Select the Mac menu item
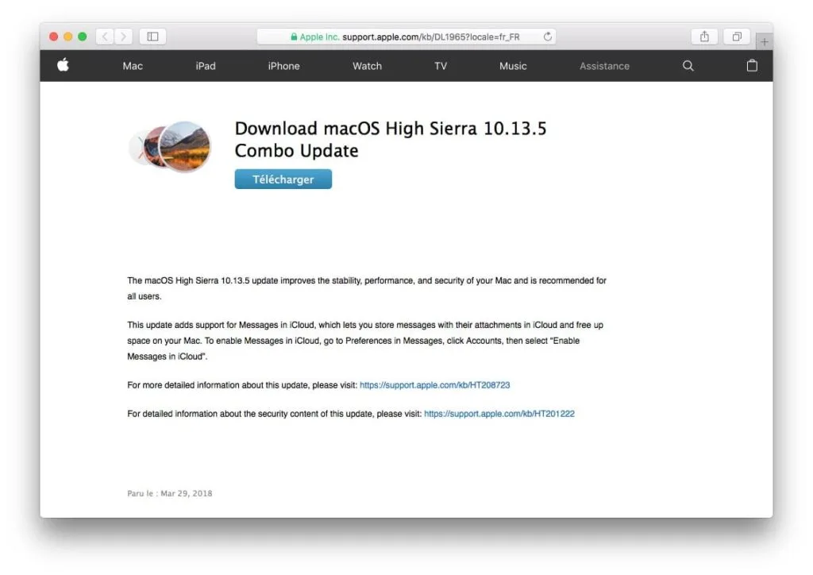The height and width of the screenshot is (575, 813). point(132,66)
